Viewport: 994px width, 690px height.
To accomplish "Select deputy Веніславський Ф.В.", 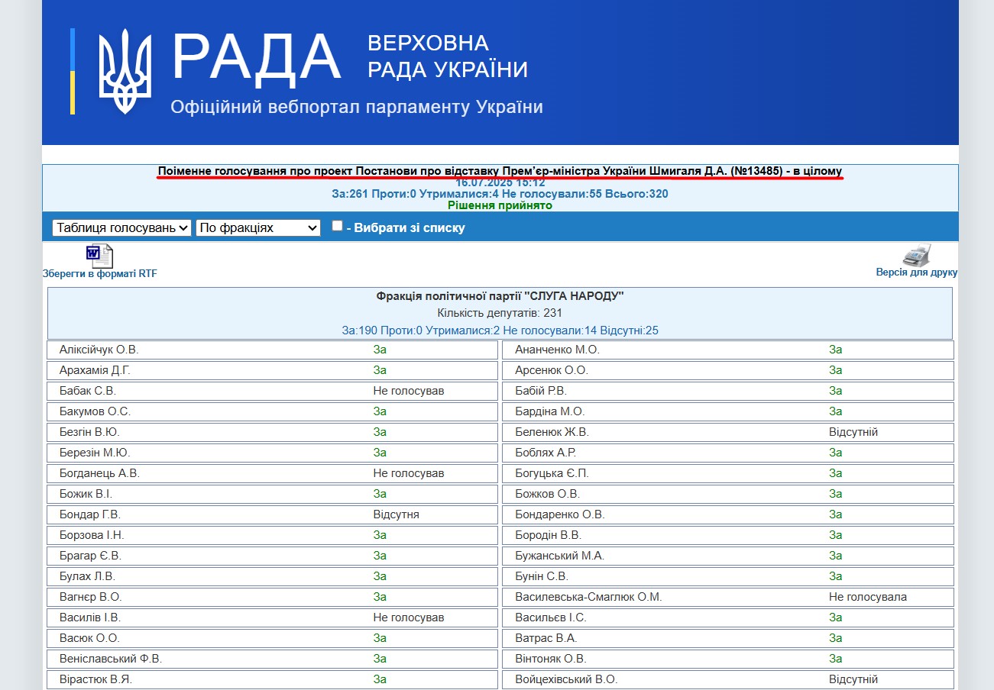I will point(111,659).
